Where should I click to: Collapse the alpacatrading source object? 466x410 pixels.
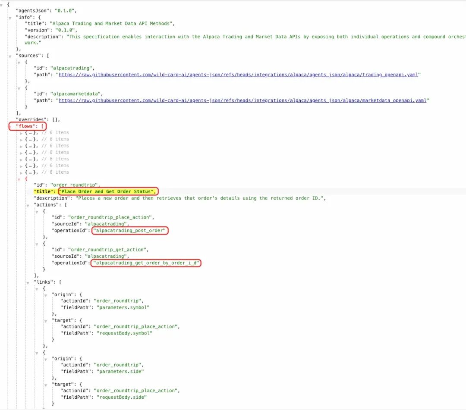coord(19,63)
